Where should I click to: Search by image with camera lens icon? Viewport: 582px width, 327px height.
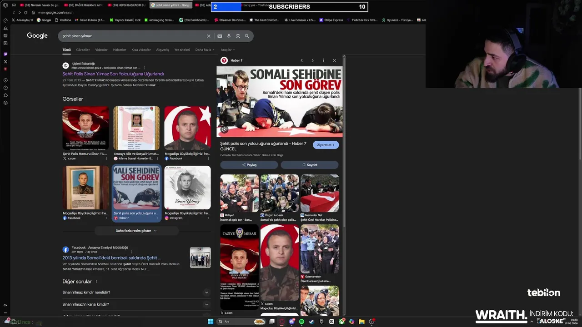coord(238,36)
